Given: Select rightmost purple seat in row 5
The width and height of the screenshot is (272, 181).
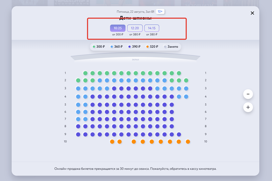Looking at the screenshot, I should point(172,105).
